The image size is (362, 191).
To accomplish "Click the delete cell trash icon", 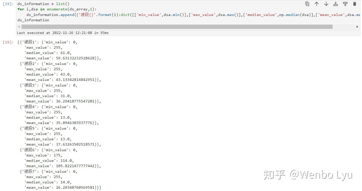I will coord(354,4).
